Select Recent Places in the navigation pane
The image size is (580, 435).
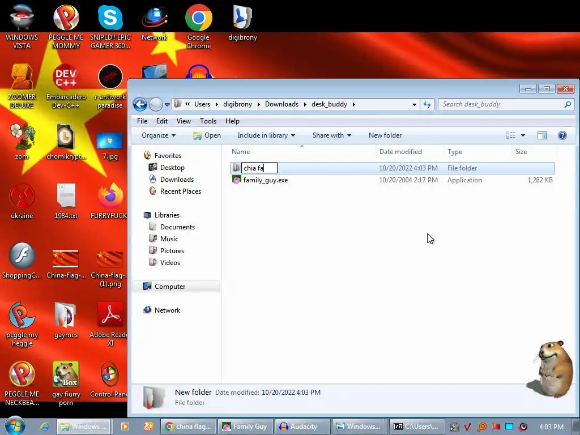(181, 191)
